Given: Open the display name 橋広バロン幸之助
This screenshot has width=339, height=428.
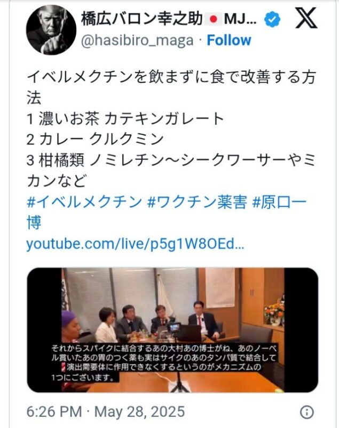Looking at the screenshot, I should pyautogui.click(x=142, y=19).
